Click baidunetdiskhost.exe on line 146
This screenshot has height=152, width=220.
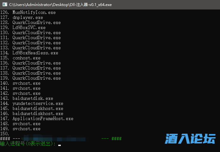click(x=38, y=113)
